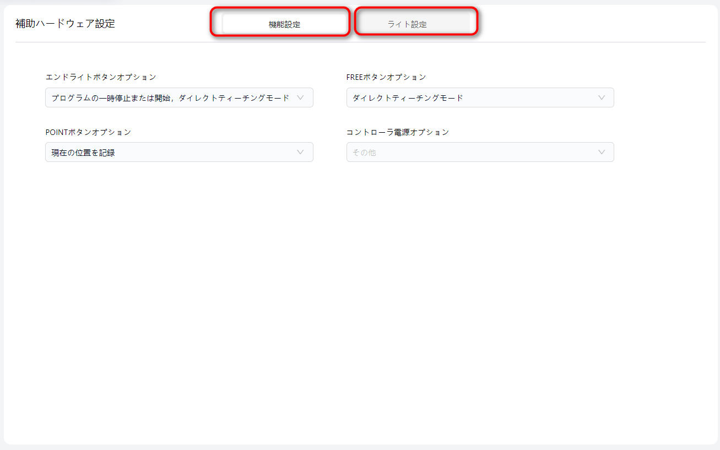Click the chevron arrow in コントローラ電源オプション dropdown
This screenshot has height=450, width=720.
coord(602,152)
